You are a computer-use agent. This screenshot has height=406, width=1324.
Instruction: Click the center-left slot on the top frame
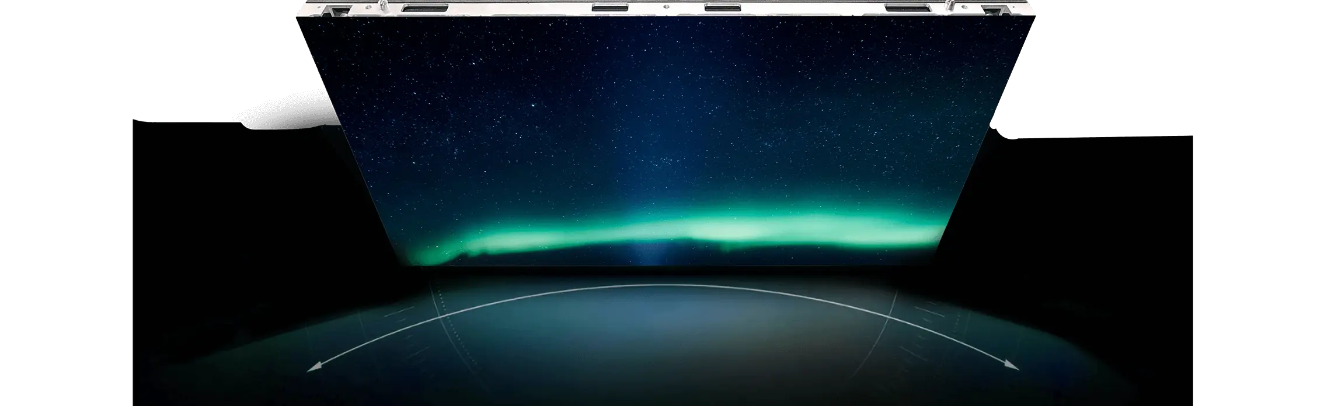pyautogui.click(x=608, y=8)
